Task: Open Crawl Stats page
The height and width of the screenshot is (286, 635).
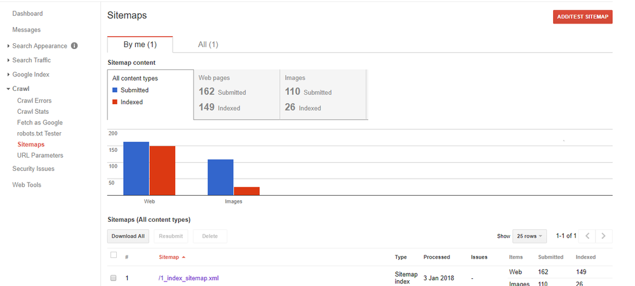Action: pos(33,112)
